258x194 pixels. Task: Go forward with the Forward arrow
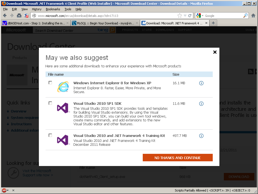click(12, 16)
